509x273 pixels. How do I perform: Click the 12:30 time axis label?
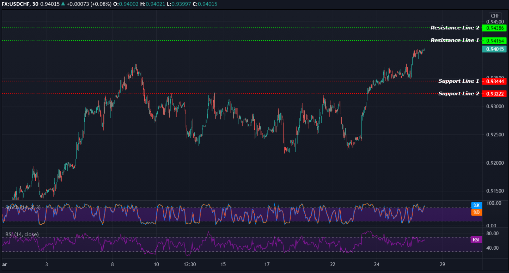point(190,264)
